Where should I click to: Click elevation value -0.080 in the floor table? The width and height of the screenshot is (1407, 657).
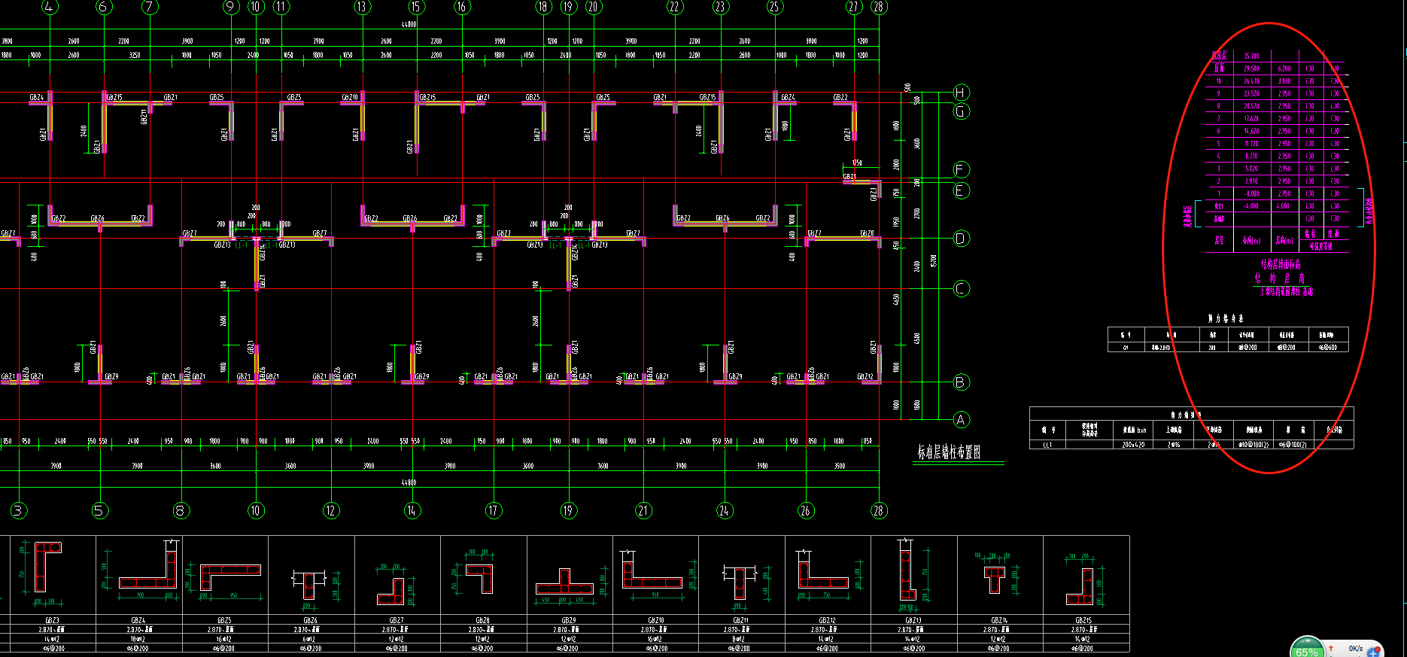tap(1251, 193)
